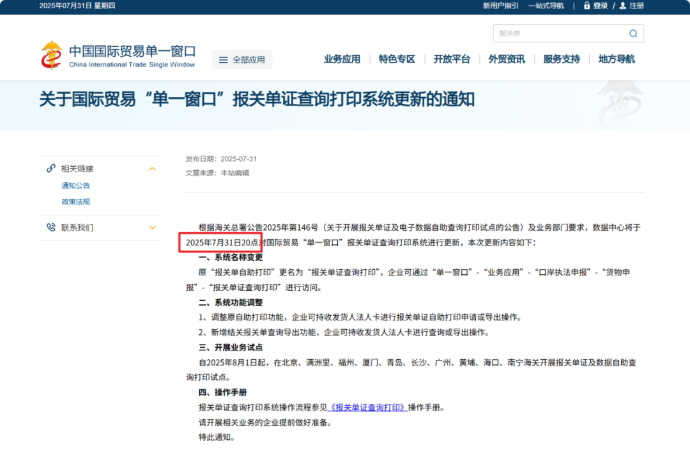Select the 开放平台 navigation item
This screenshot has height=450, width=690.
click(x=451, y=59)
